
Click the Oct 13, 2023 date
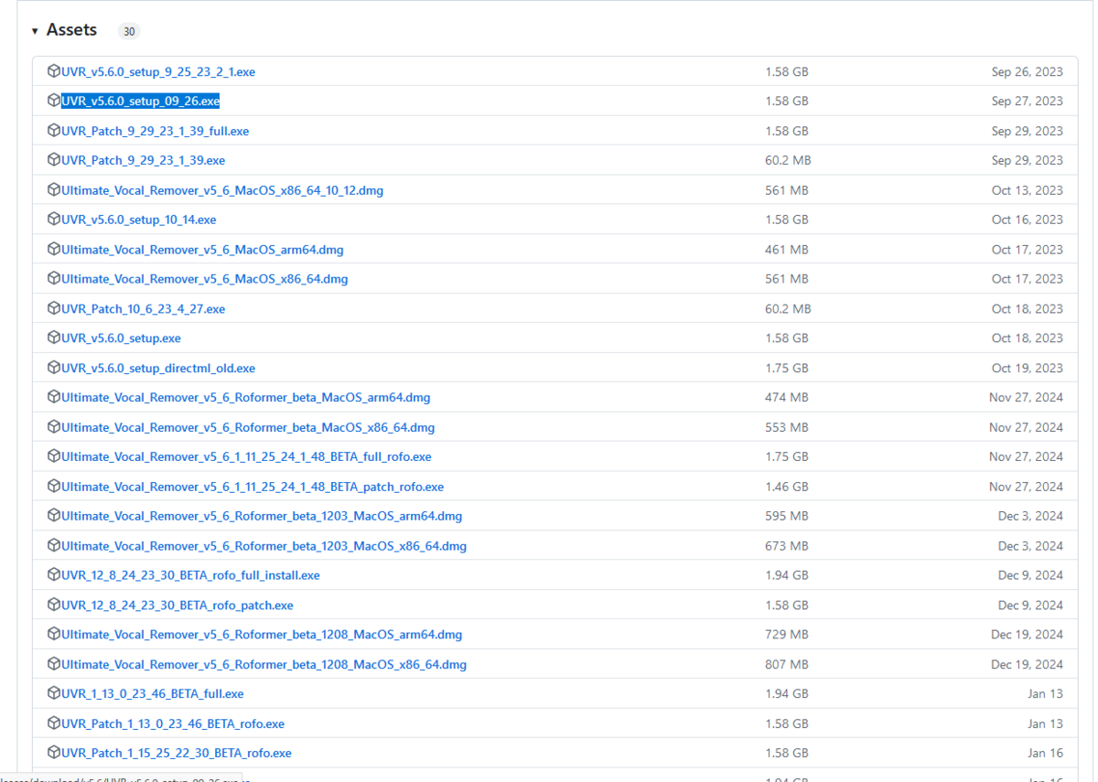tap(1028, 190)
